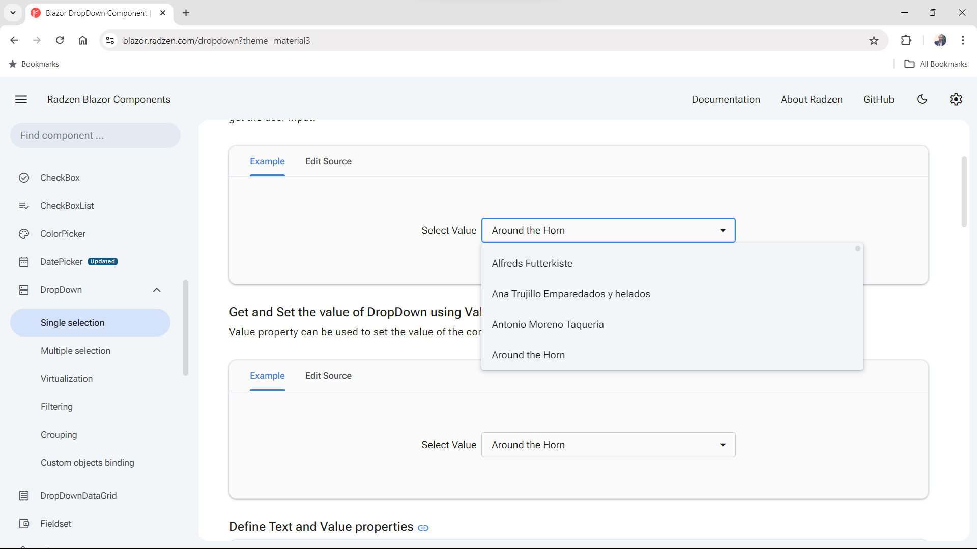The image size is (977, 549).
Task: Follow the About Radzen link
Action: click(811, 99)
